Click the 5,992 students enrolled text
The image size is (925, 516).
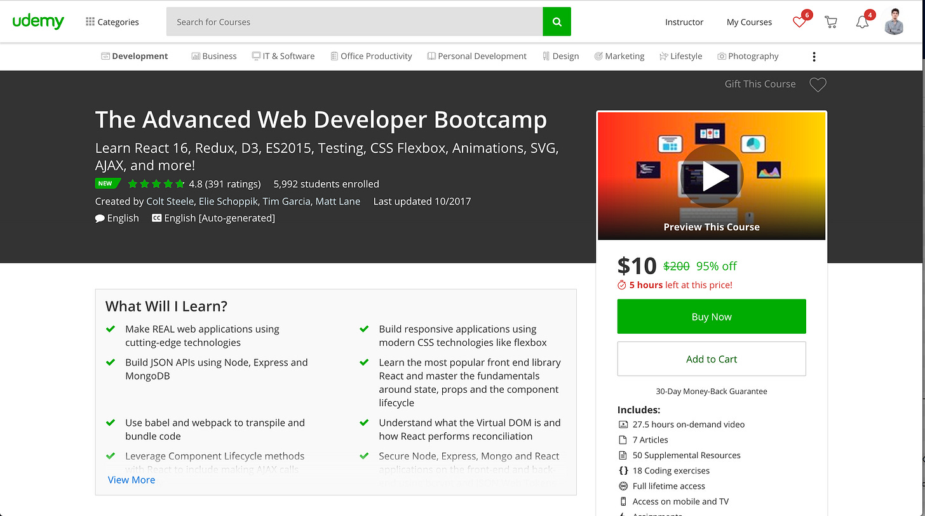click(x=326, y=184)
